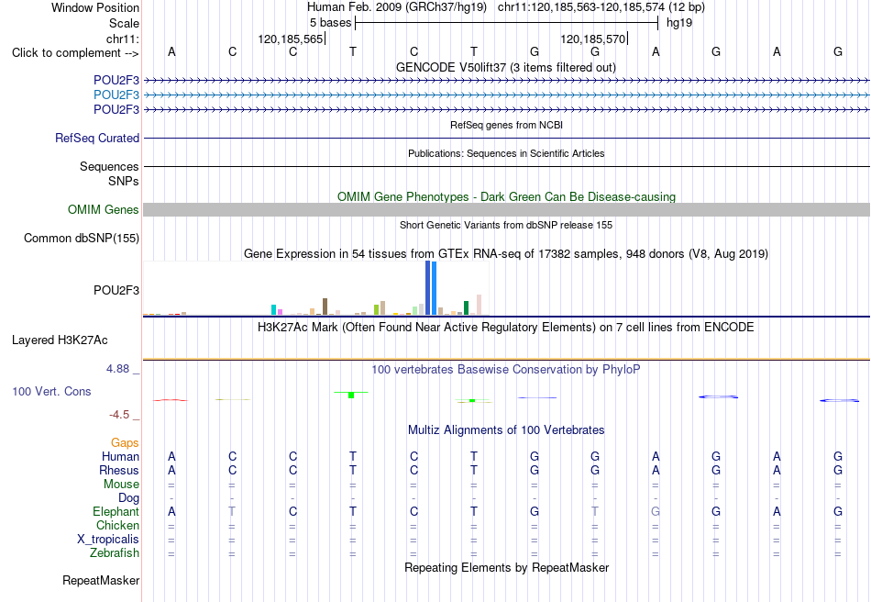Click the cyan bar in GTEx chart
The width and height of the screenshot is (871, 602).
pos(273,309)
